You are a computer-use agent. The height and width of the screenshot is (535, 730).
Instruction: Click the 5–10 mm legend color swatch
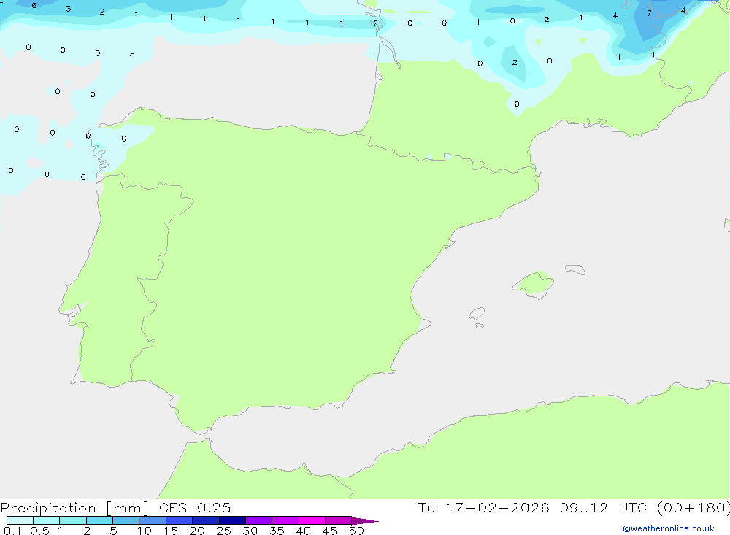pos(126,520)
